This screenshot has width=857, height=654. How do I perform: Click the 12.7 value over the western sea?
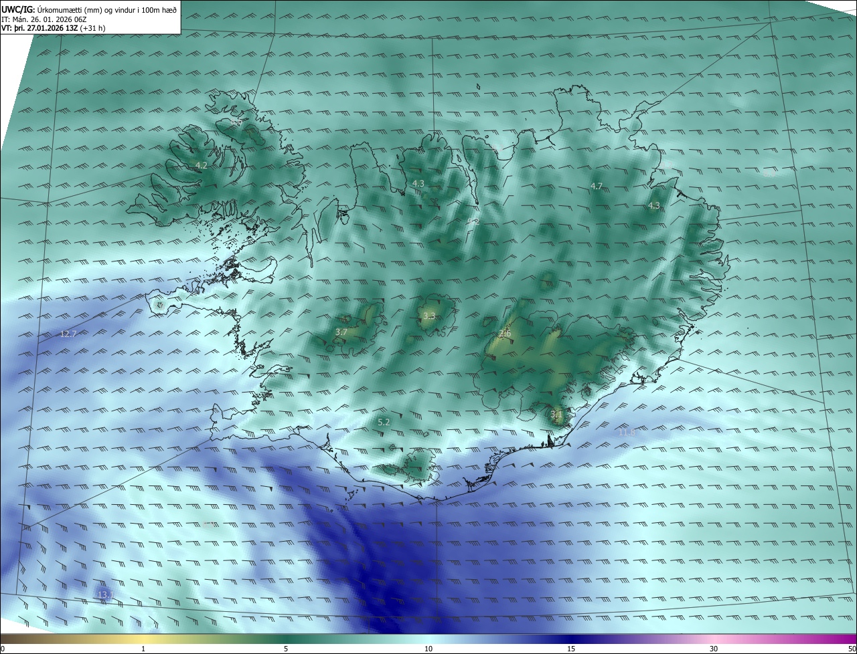[x=68, y=333]
